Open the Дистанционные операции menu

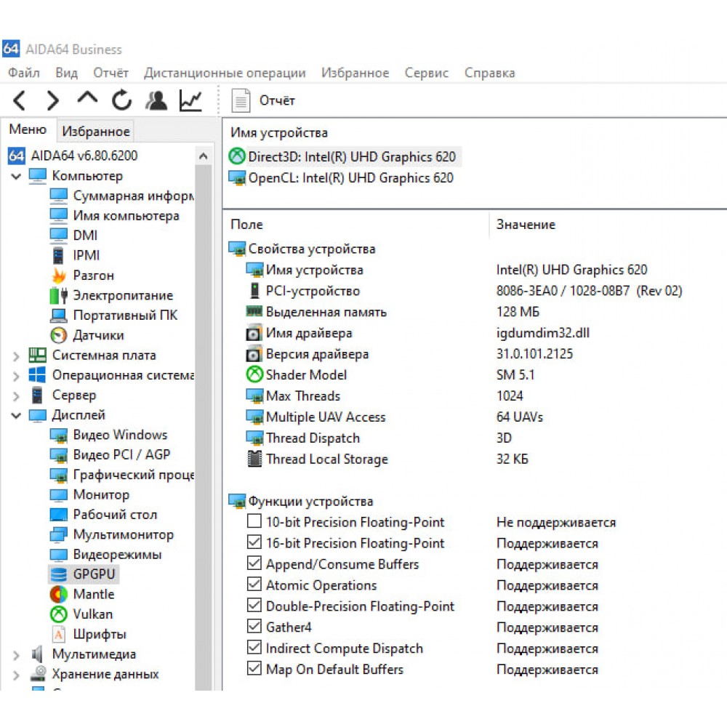pyautogui.click(x=225, y=73)
